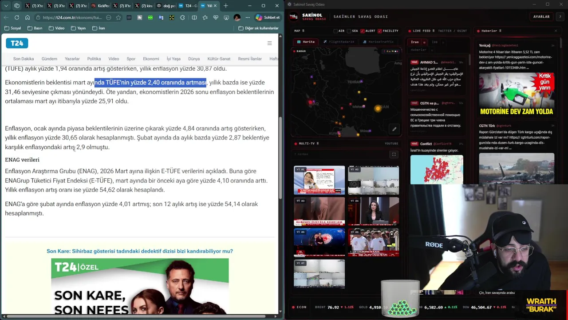Switch to the T24 - G browser tab

pos(188,6)
